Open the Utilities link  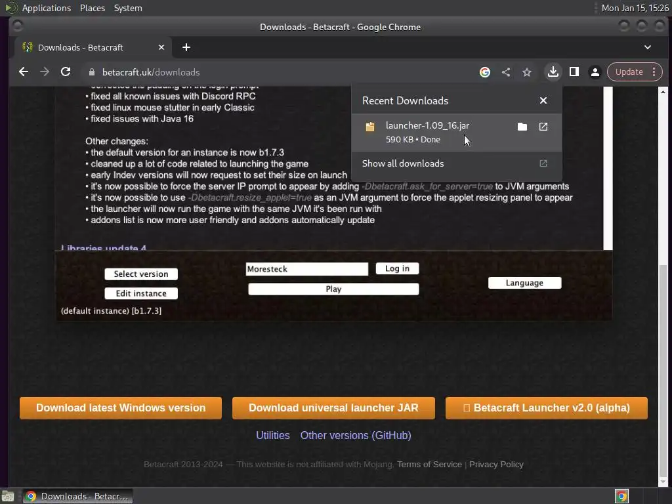coord(272,435)
